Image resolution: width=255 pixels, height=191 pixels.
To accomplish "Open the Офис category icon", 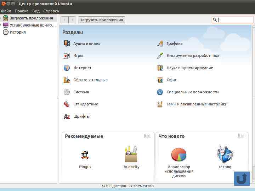I will pyautogui.click(x=160, y=80).
